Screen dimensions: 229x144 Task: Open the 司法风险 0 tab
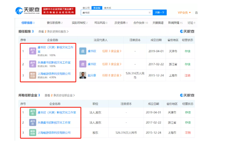point(101,23)
